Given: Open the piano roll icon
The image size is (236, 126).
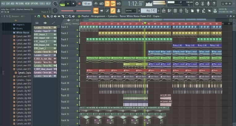Looking at the screenshot, I should [x=170, y=11].
